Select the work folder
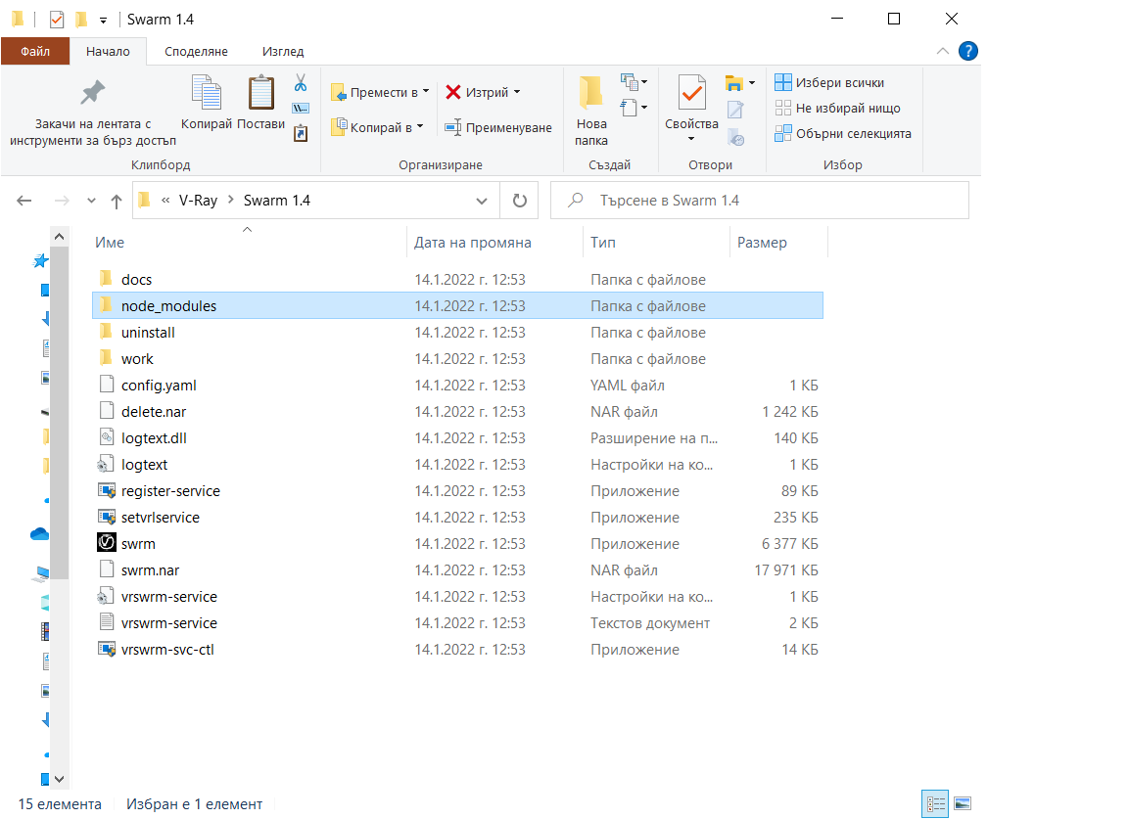 coord(457,358)
